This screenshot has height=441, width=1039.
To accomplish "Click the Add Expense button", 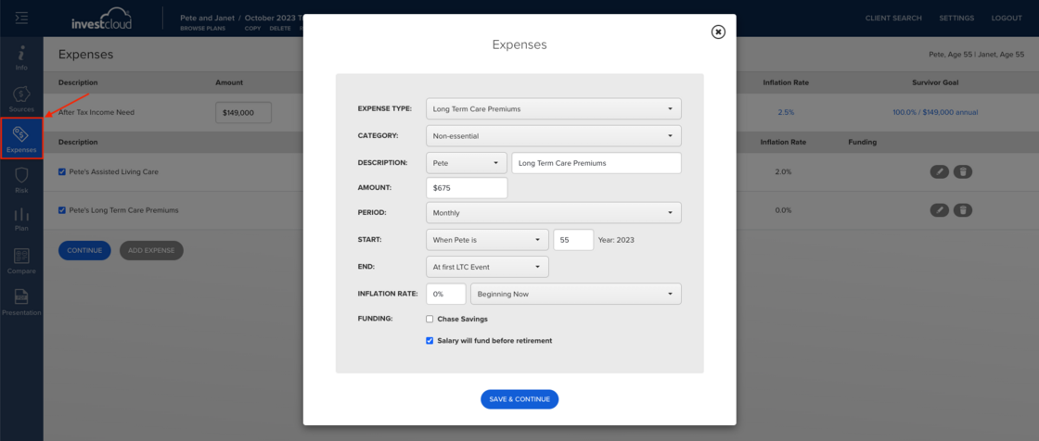I will coord(151,251).
